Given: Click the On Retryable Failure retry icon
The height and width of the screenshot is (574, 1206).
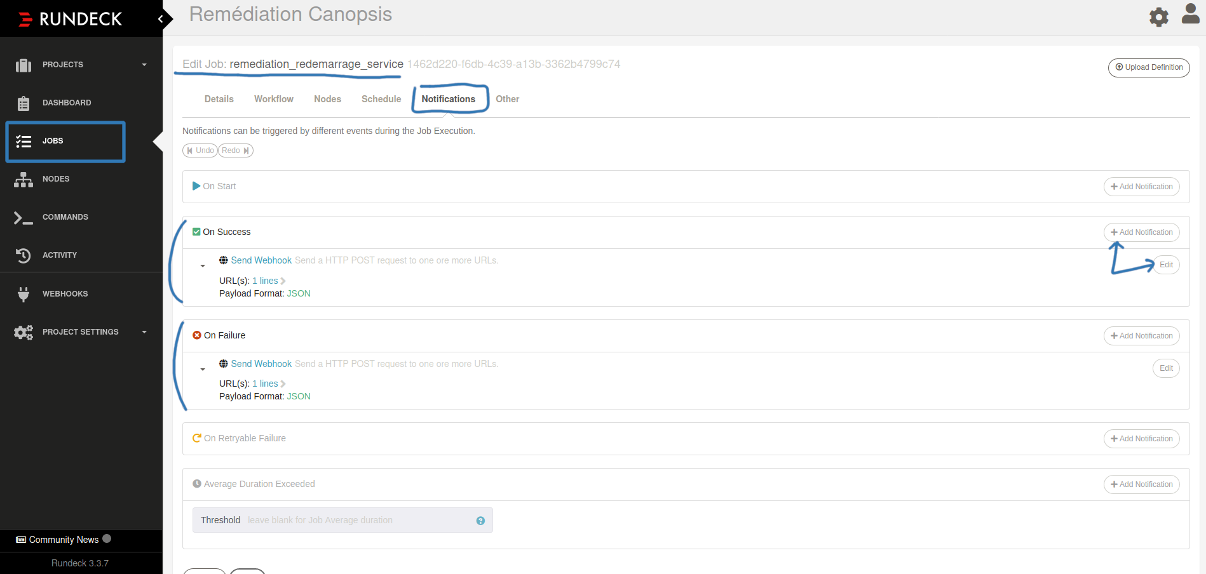Looking at the screenshot, I should 197,438.
